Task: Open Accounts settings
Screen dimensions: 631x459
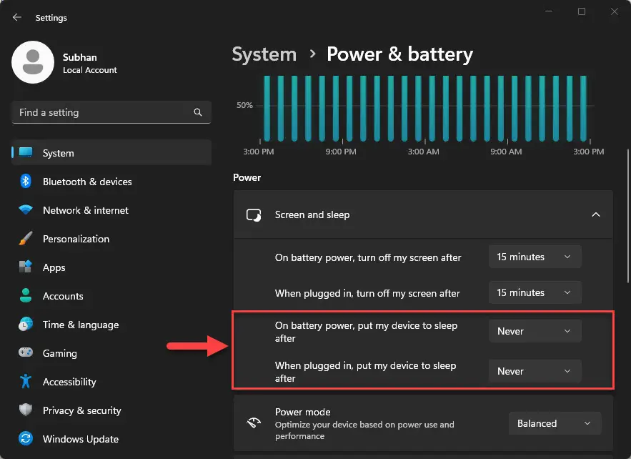Action: (x=111, y=296)
